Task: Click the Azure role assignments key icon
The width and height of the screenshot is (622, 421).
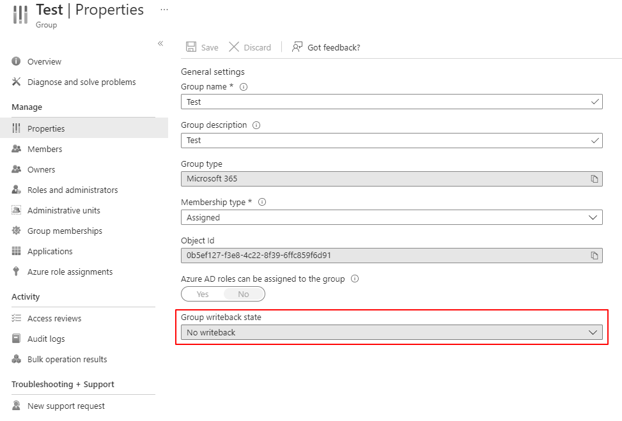Action: 16,271
